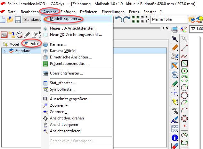
Task: Select the concentric red circle tool
Action: pyautogui.click(x=184, y=118)
